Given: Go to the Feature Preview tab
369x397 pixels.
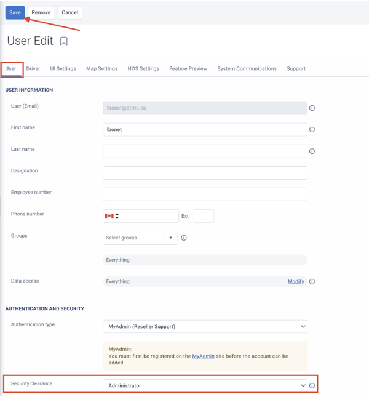Looking at the screenshot, I should tap(188, 68).
